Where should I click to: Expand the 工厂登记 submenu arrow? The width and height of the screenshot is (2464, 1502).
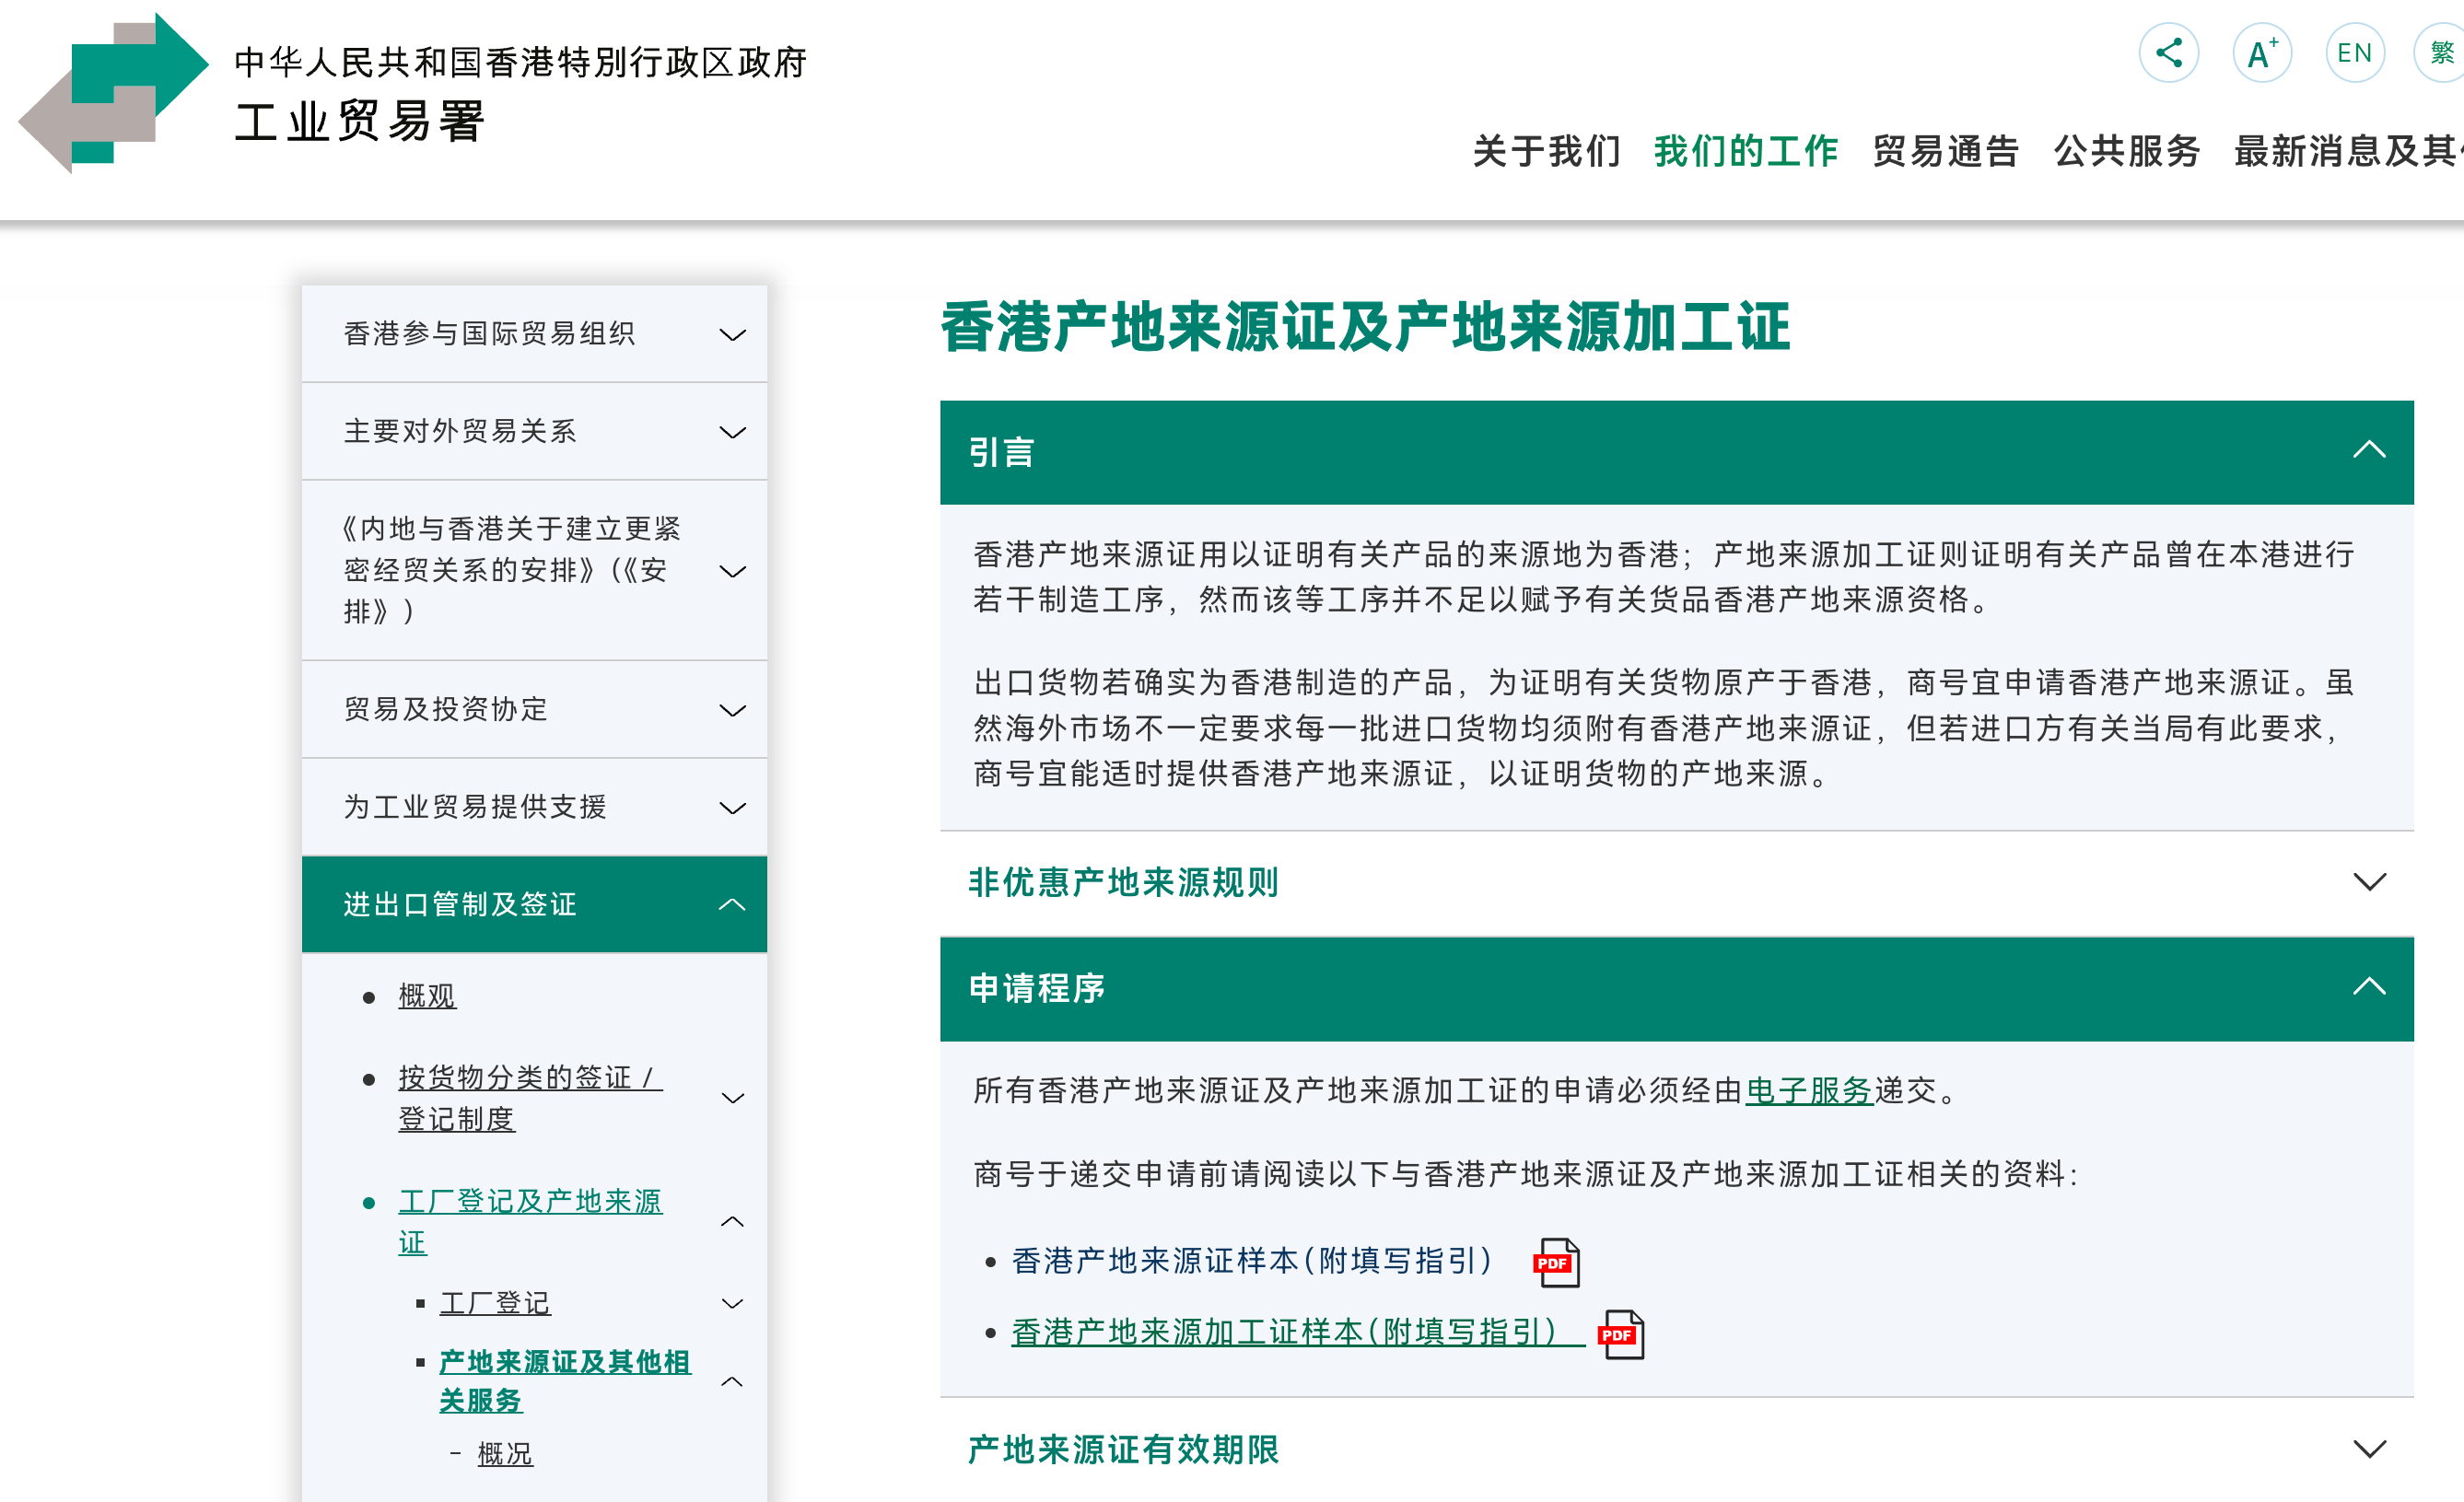click(x=732, y=1303)
